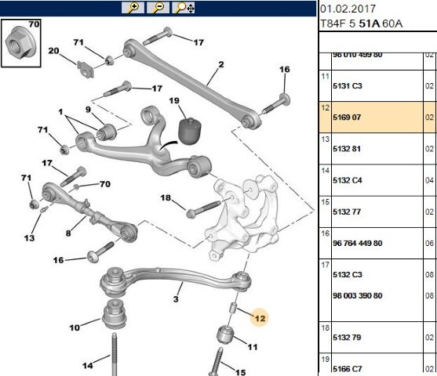This screenshot has width=437, height=376.
Task: Click the T84F 5 51A 60A heading
Action: point(361,23)
